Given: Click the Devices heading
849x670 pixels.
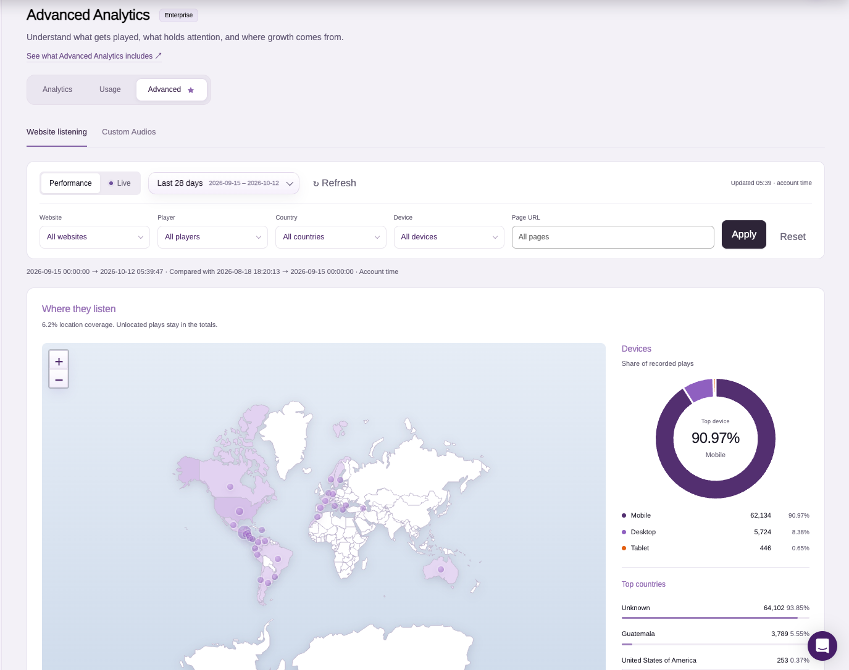Looking at the screenshot, I should 637,349.
